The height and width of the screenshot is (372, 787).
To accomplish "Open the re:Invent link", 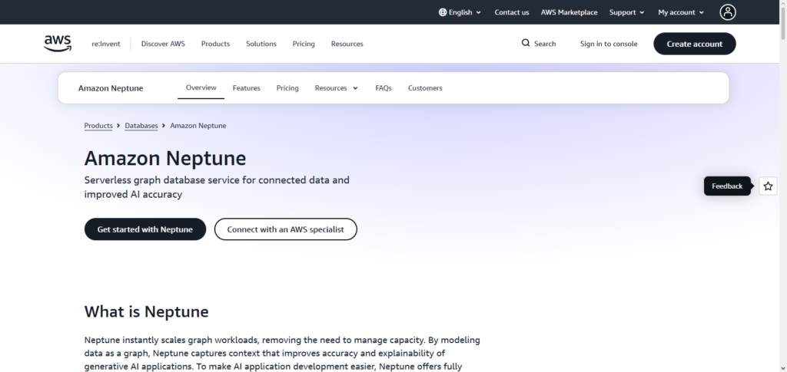I will tap(106, 44).
